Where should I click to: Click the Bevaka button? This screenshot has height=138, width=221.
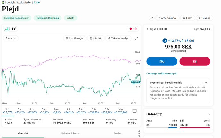[x=204, y=18]
